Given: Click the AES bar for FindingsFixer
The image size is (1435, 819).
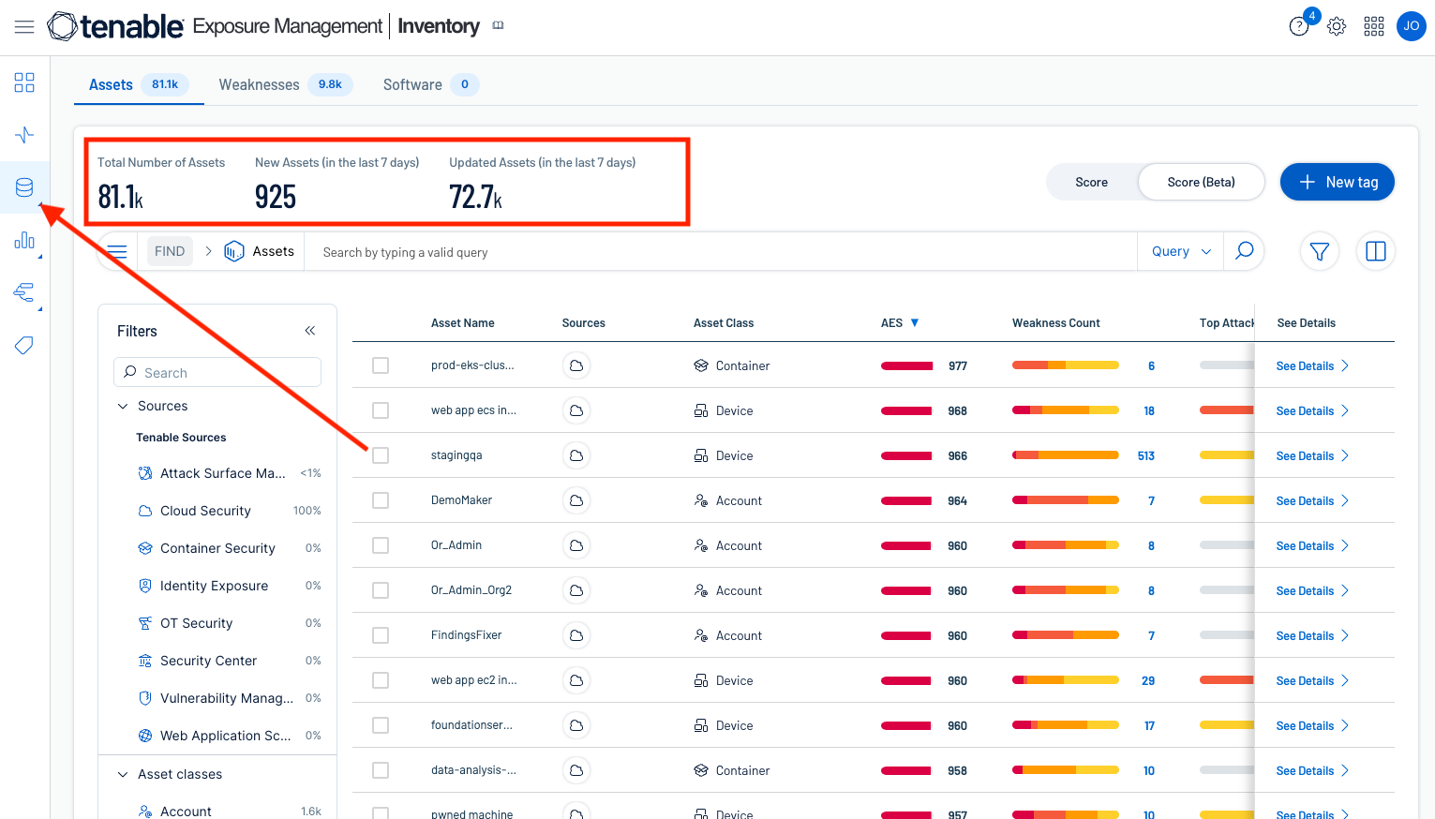Looking at the screenshot, I should (x=906, y=635).
